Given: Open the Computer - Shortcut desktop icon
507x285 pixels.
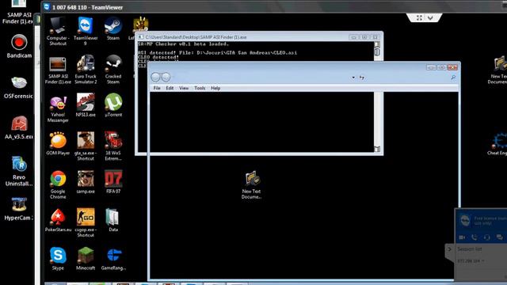Looking at the screenshot, I should tap(58, 31).
